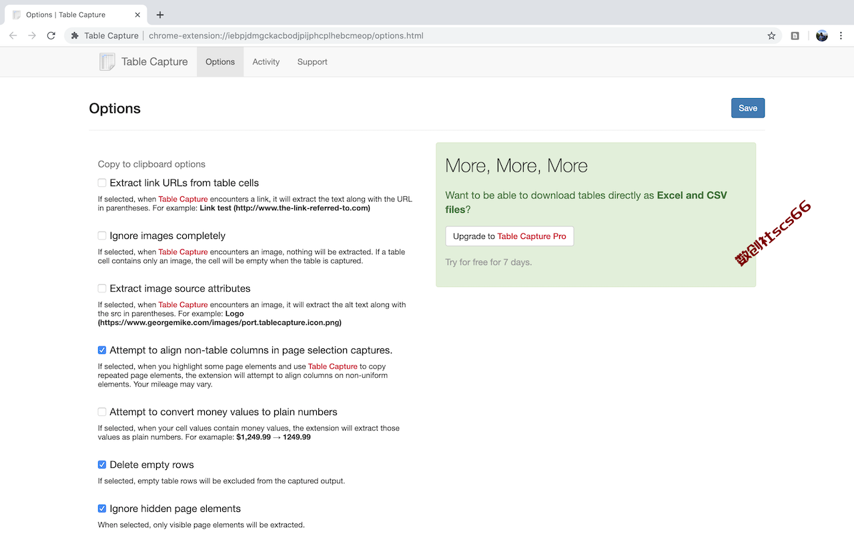Click the Table Capture brand title
854x534 pixels.
155,61
